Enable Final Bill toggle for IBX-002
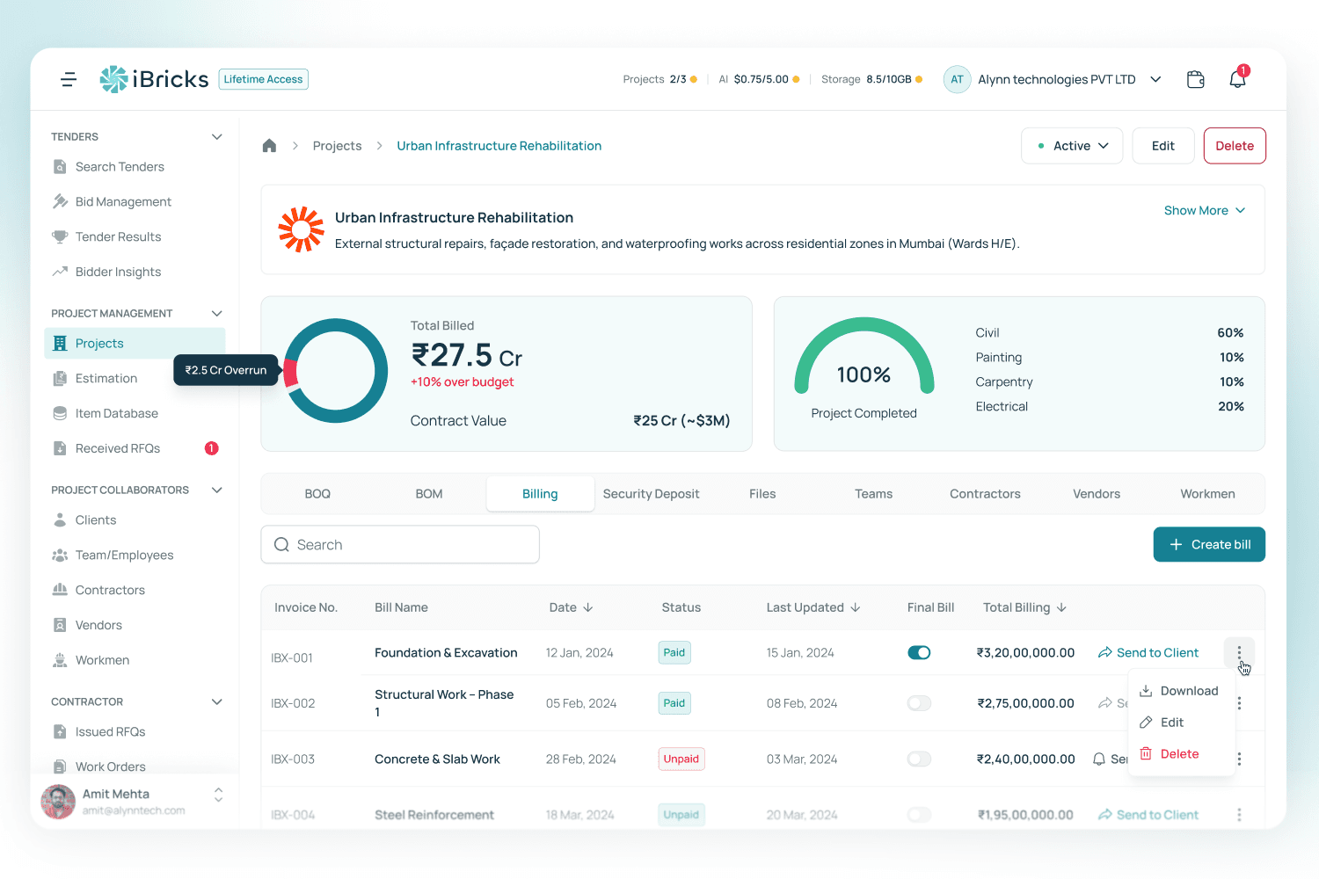The width and height of the screenshot is (1319, 879). tap(919, 703)
